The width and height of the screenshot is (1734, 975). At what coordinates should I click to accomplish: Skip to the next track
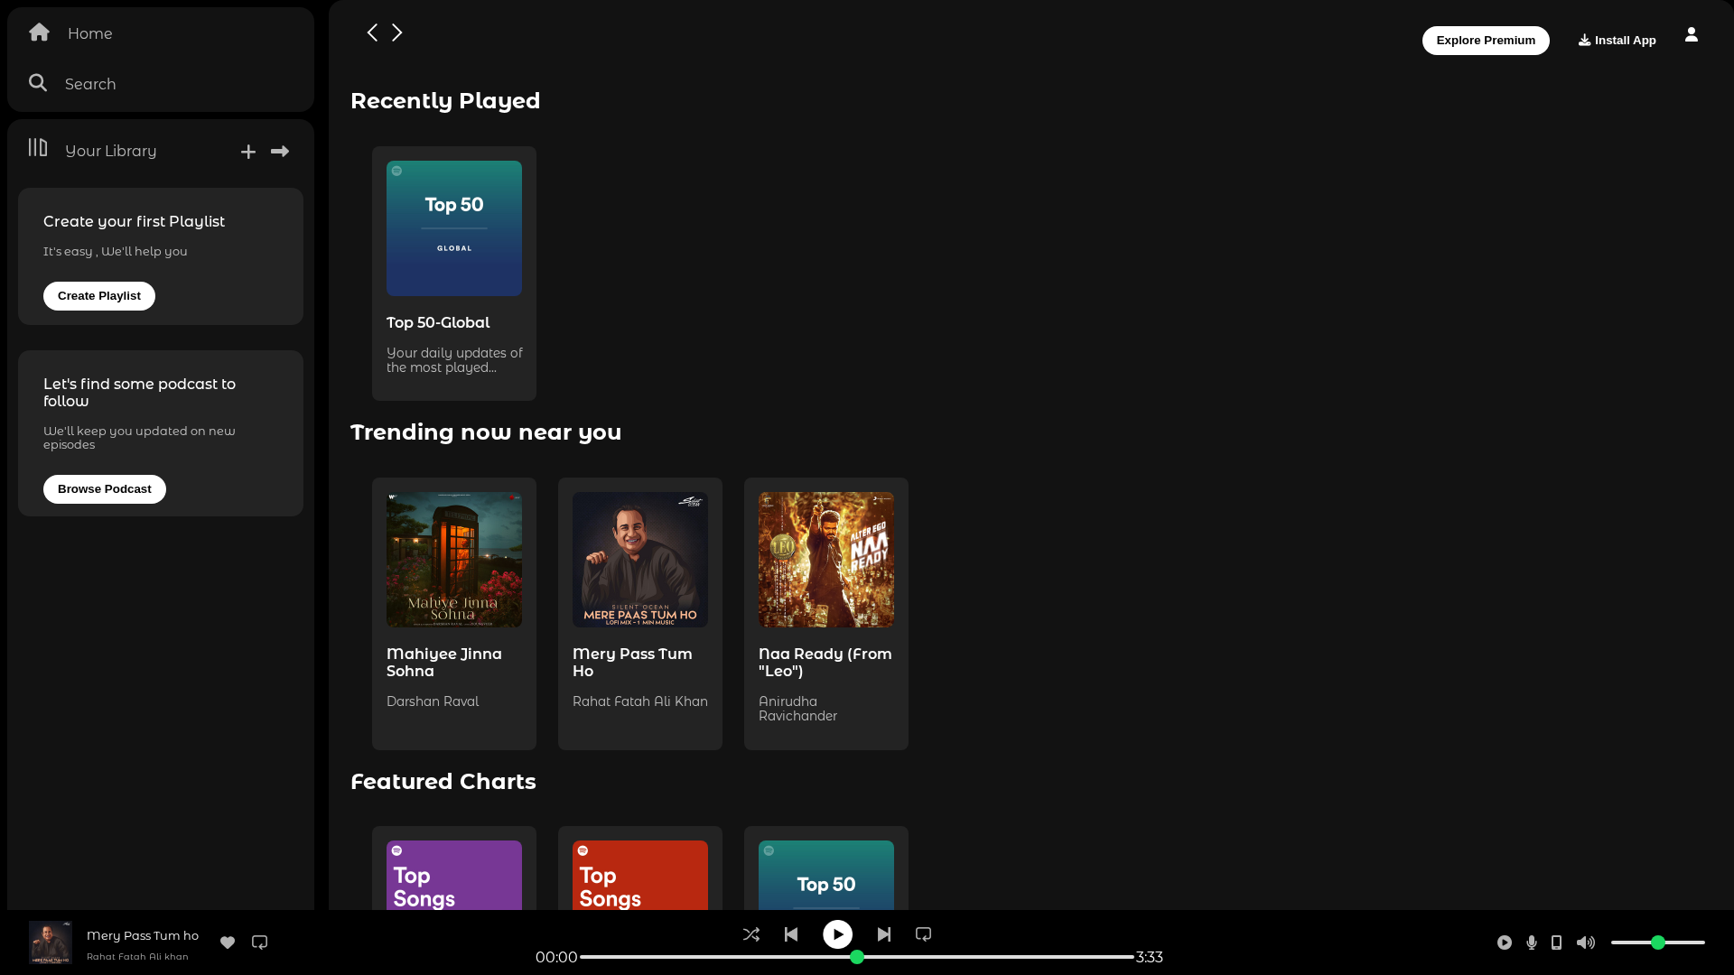tap(884, 934)
